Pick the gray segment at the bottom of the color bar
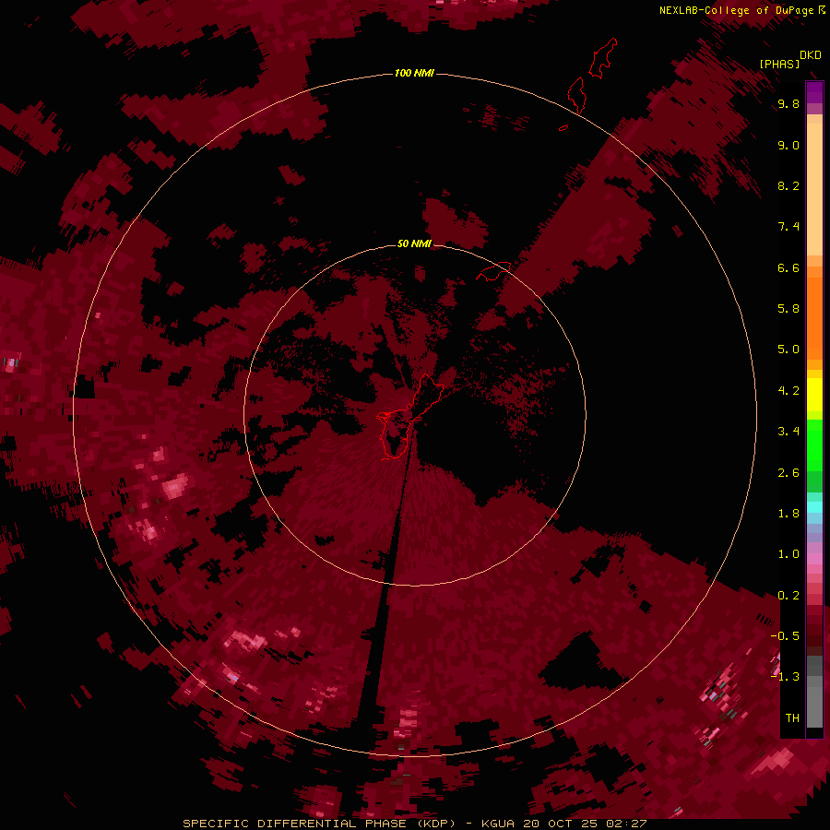The height and width of the screenshot is (830, 830). [814, 694]
